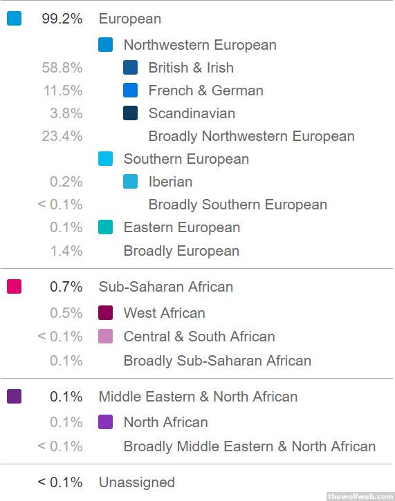Click the Unassigned label
Viewport: 395px width, 501px height.
pos(136,482)
